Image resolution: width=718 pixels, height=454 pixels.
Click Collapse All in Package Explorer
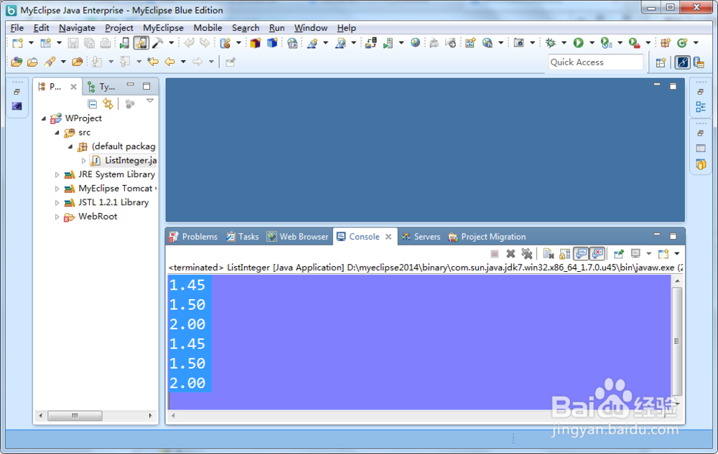tap(92, 104)
